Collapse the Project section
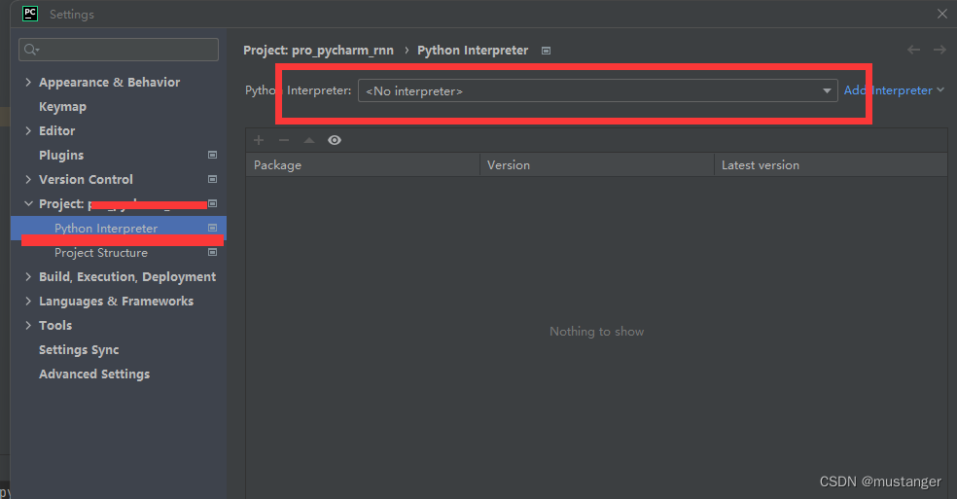 [x=28, y=203]
